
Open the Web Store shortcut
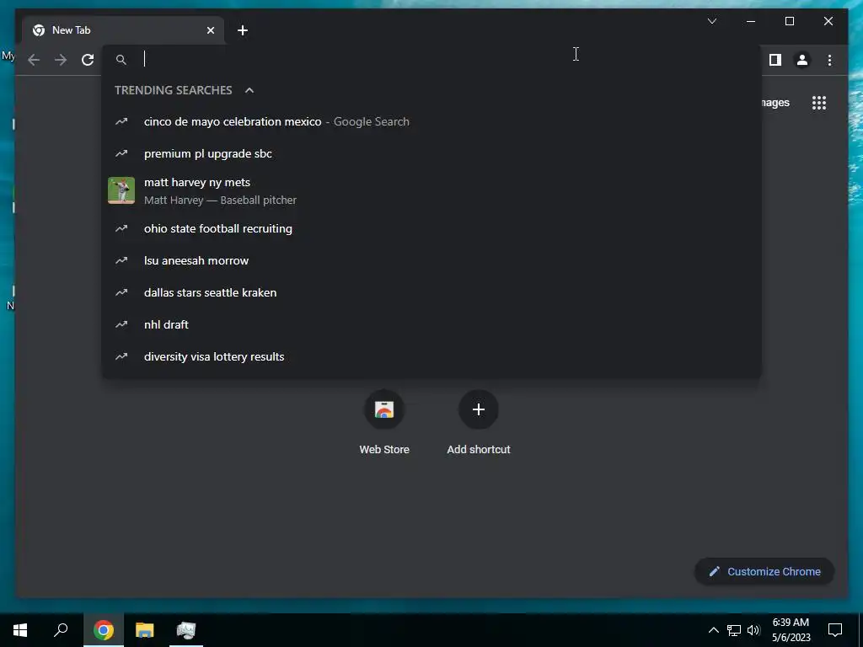(384, 423)
